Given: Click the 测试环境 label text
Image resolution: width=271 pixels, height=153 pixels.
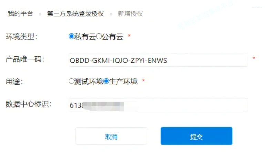Looking at the screenshot, I should click(x=89, y=82).
